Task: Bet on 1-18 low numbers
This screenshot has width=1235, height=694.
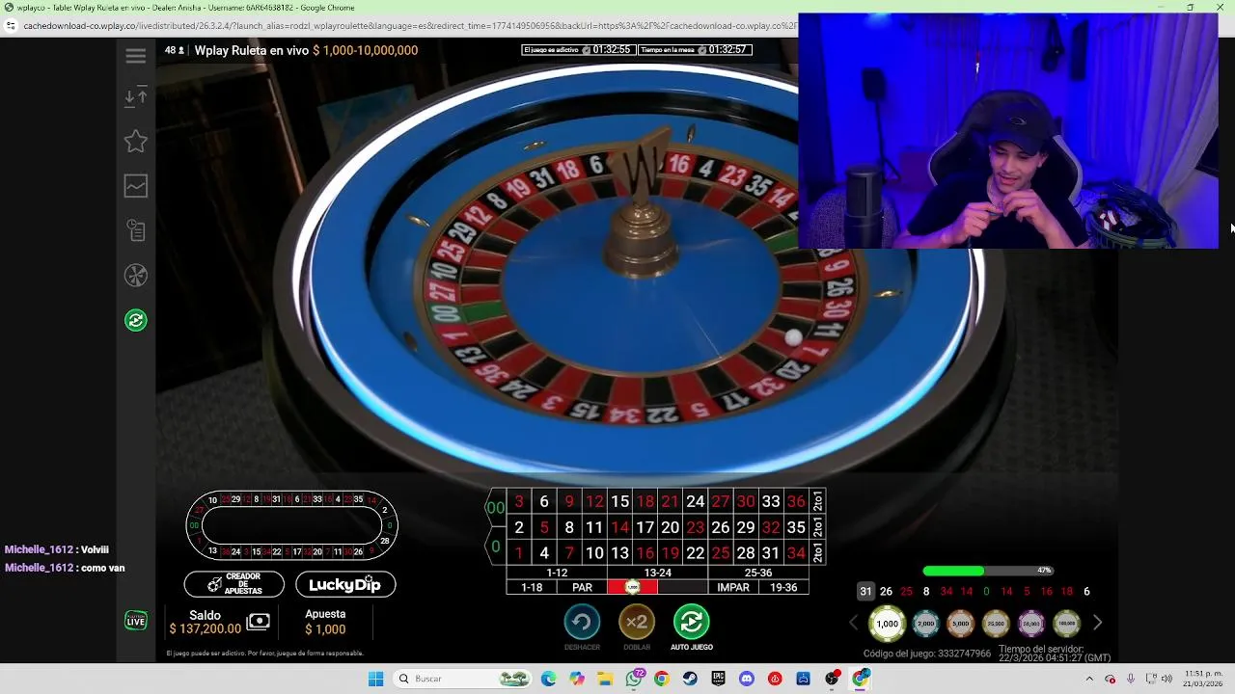Action: tap(532, 587)
